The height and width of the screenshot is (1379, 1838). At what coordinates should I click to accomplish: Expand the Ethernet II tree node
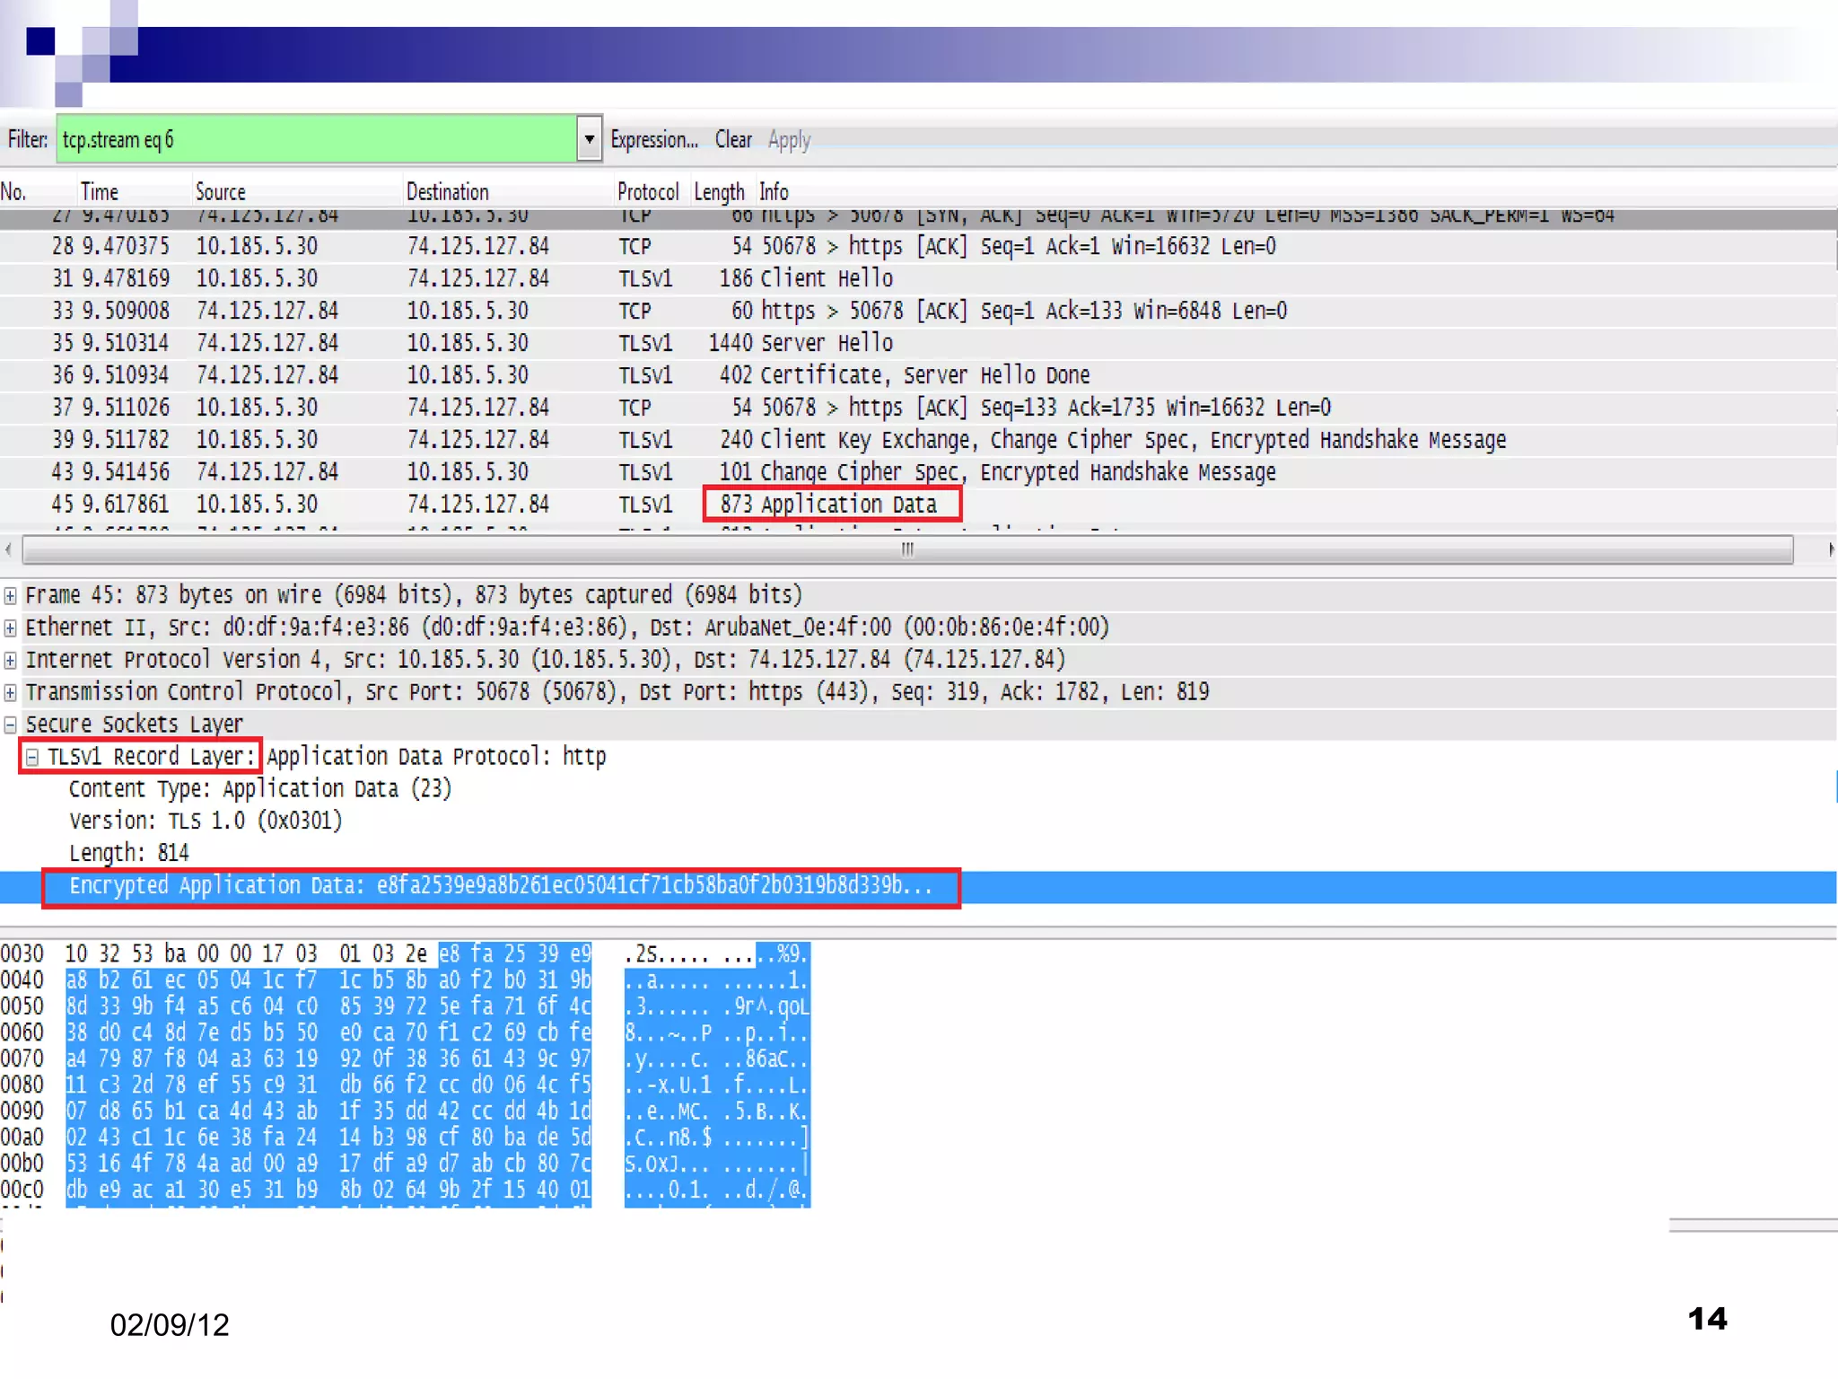(x=10, y=628)
